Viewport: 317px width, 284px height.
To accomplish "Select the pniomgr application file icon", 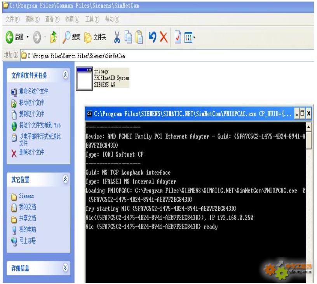I will (x=84, y=78).
